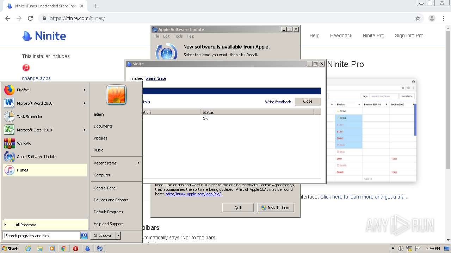Click Share Ninite link
The width and height of the screenshot is (451, 253).
tap(156, 78)
